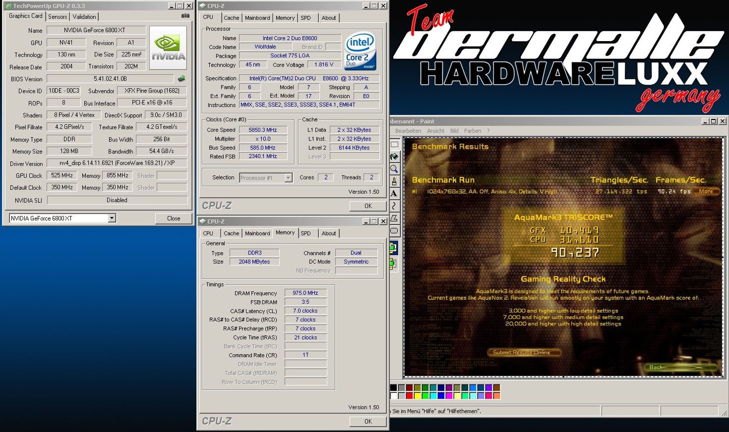Activate the Text tool in Paint

tap(394, 194)
